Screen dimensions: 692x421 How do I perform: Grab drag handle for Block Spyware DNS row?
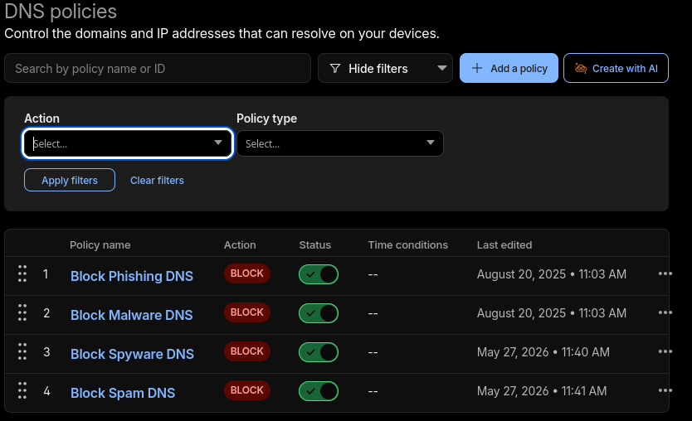(x=22, y=351)
